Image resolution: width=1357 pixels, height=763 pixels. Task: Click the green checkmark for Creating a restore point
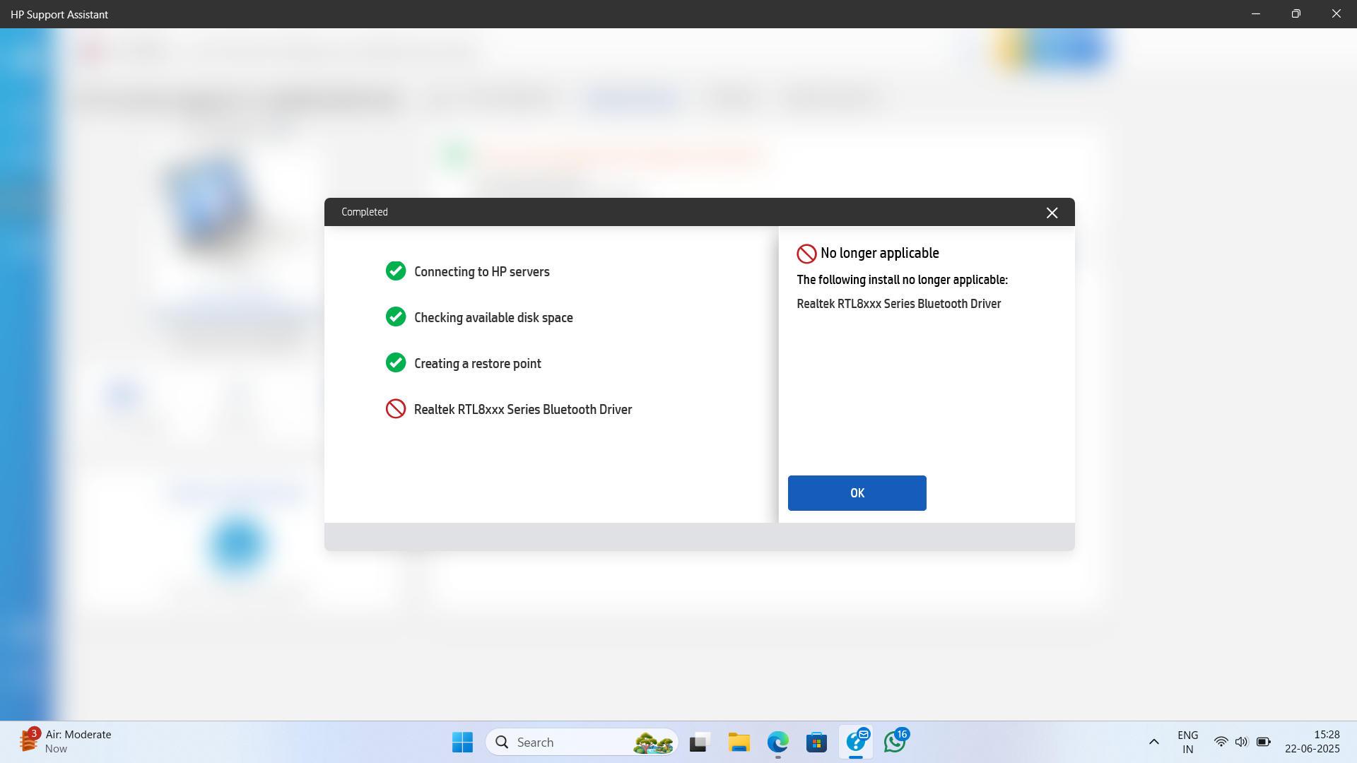396,362
